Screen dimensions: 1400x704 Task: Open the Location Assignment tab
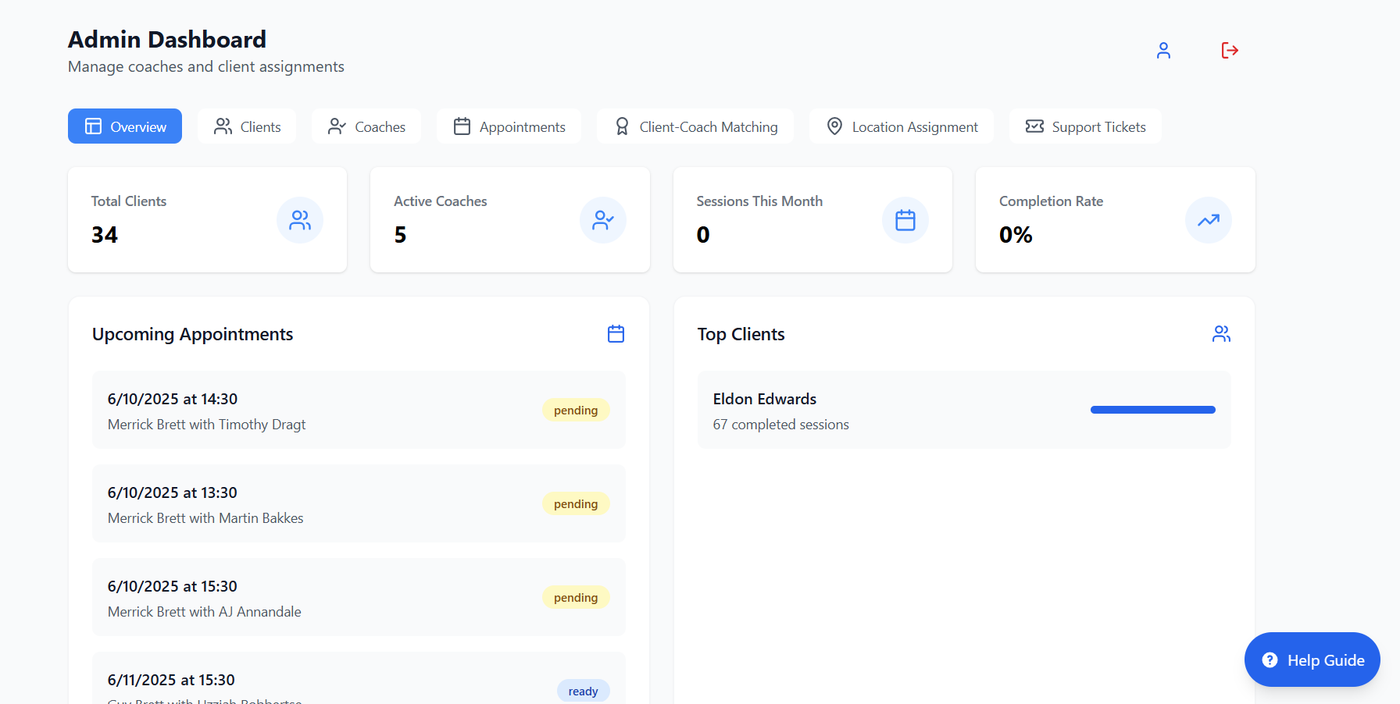(902, 126)
